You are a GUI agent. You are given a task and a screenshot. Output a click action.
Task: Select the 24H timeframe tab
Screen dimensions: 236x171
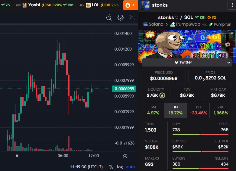(x=221, y=110)
